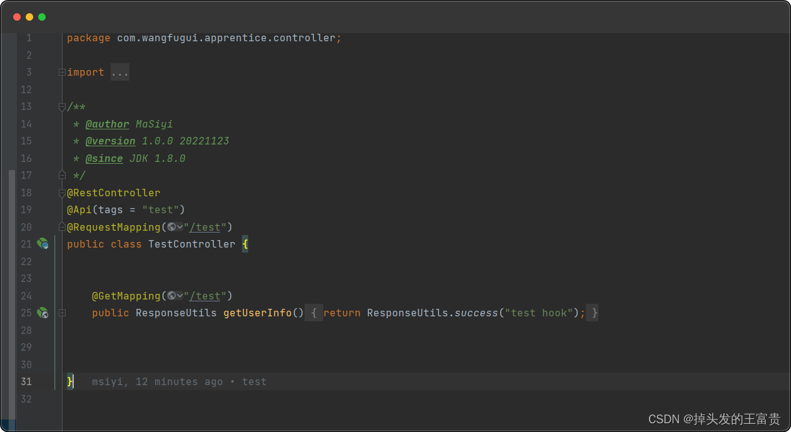Click the green maximize window button
The height and width of the screenshot is (432, 791).
point(42,17)
